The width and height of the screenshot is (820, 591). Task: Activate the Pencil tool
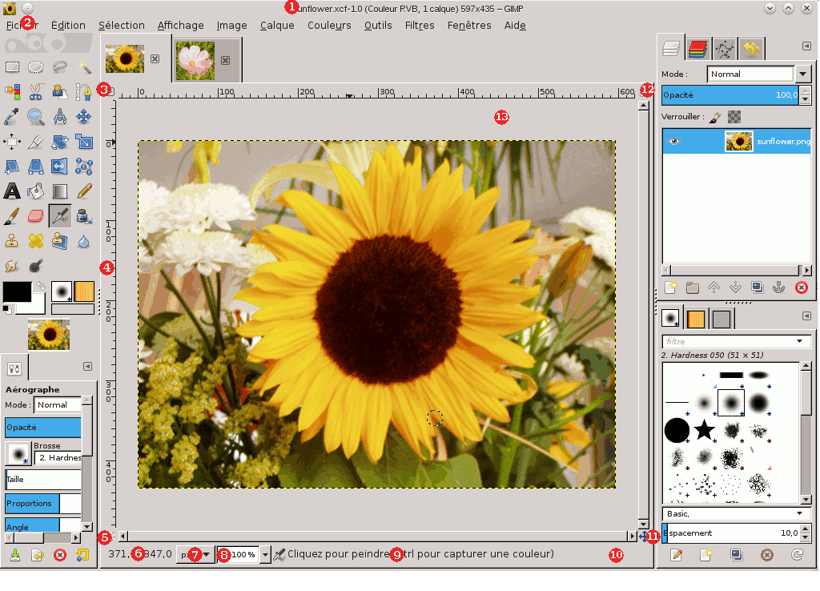tap(84, 191)
